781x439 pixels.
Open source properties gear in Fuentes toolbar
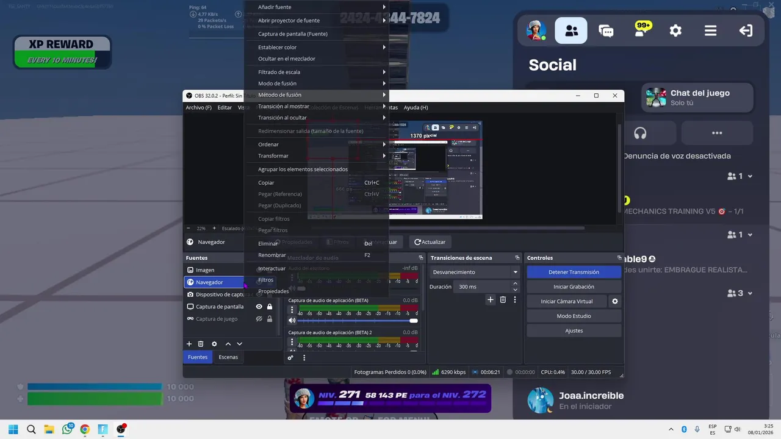coord(214,344)
